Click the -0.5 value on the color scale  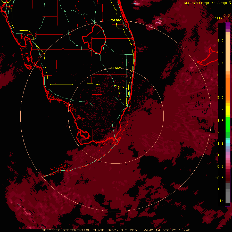pos(219,178)
